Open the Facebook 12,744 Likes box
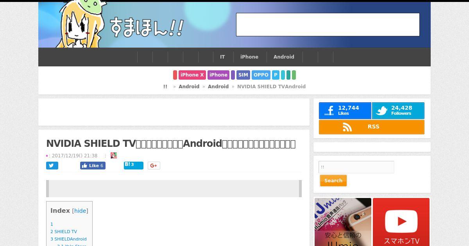469x246 pixels. tap(345, 111)
